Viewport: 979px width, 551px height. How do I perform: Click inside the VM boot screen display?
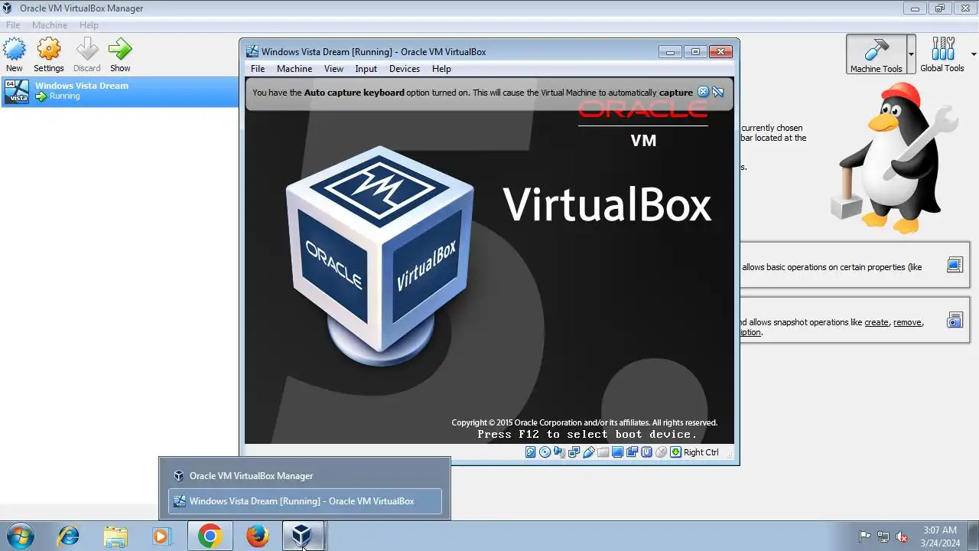pyautogui.click(x=489, y=260)
